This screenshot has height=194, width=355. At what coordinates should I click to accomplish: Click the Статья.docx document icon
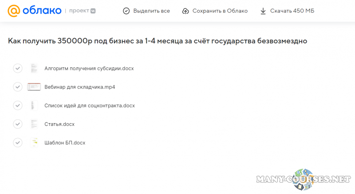34,124
